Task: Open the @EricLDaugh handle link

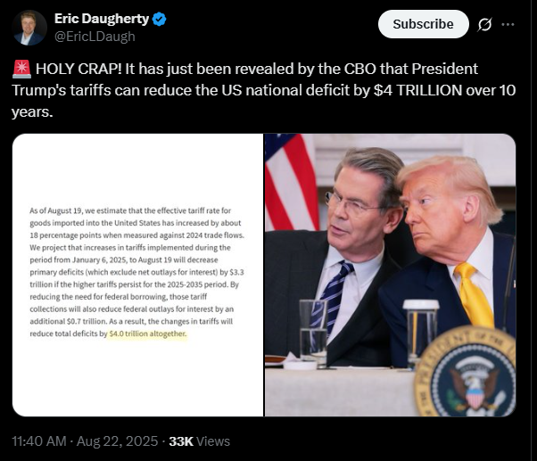Action: coord(95,37)
